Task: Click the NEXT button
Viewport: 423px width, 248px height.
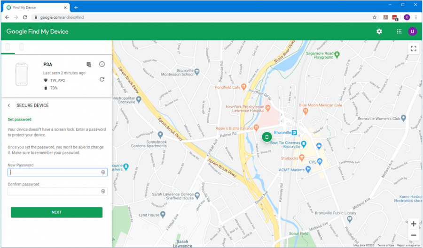Action: pyautogui.click(x=57, y=212)
